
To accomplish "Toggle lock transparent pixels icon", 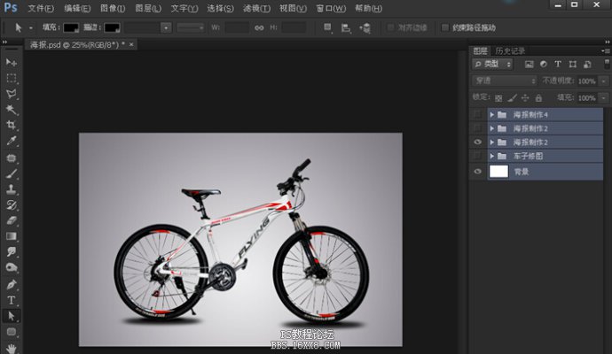I will (x=498, y=97).
